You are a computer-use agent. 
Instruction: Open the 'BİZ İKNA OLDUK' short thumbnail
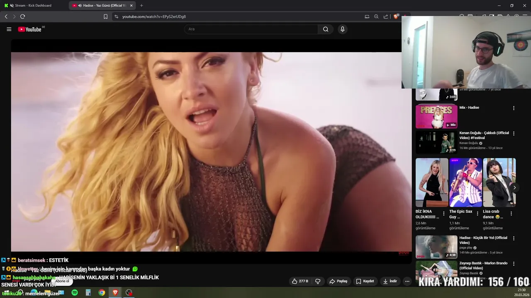432,182
